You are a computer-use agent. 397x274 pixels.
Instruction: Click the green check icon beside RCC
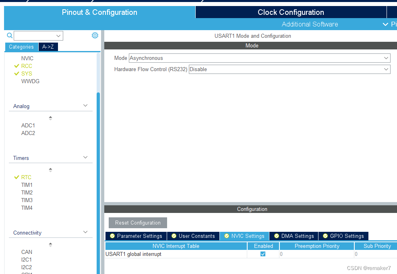[17, 66]
